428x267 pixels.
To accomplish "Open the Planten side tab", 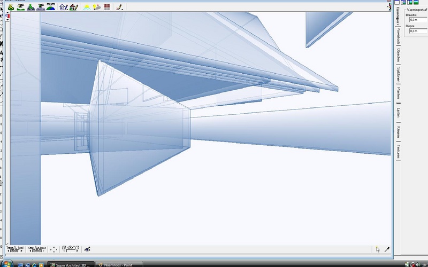I will coord(399,93).
